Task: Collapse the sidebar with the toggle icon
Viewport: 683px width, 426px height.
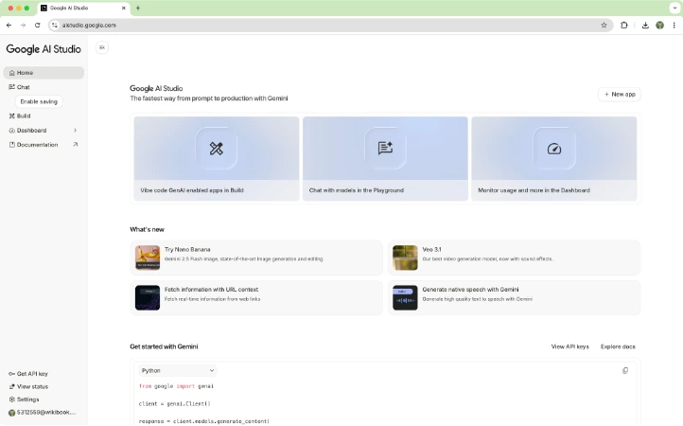Action: (102, 47)
